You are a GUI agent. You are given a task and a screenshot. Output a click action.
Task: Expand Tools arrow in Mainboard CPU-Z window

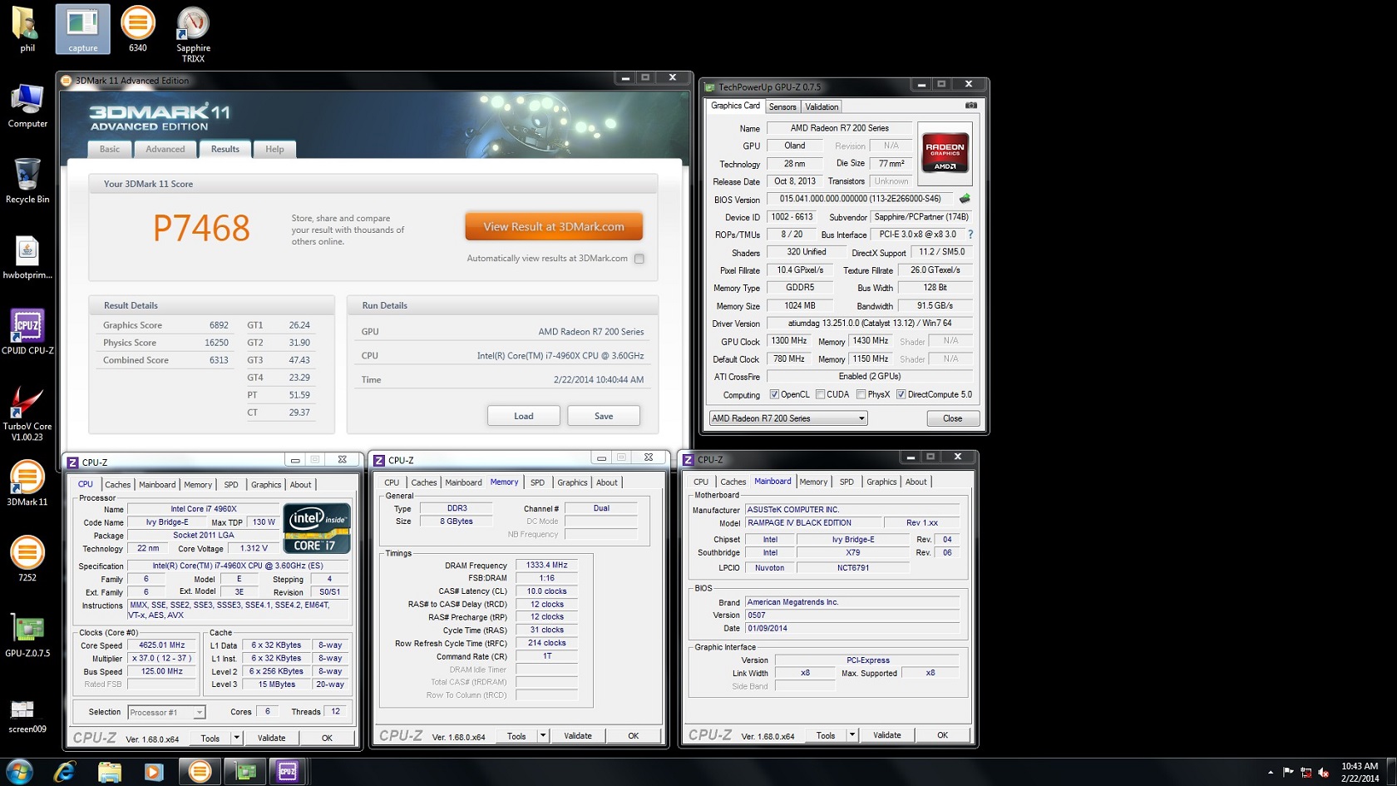(852, 735)
